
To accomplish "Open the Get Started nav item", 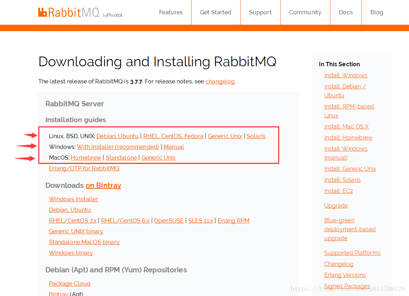I will (216, 12).
